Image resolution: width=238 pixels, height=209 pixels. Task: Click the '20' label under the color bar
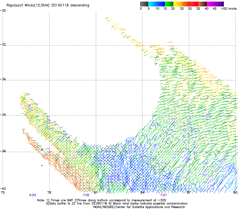click(x=173, y=9)
